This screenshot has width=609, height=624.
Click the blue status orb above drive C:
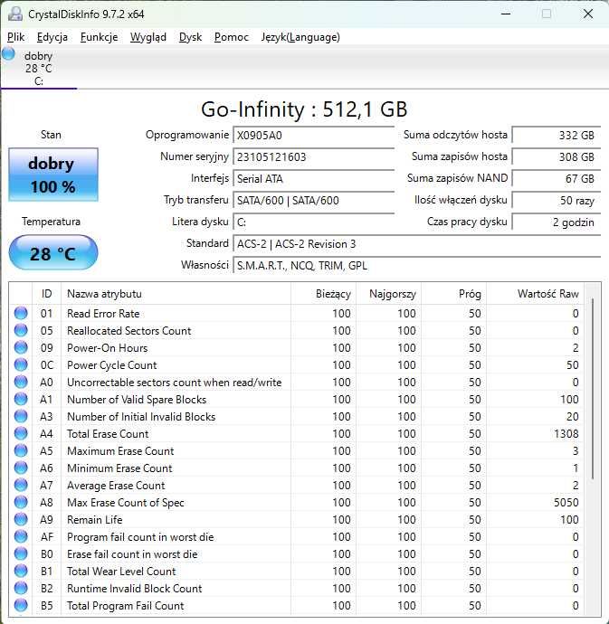click(8, 53)
